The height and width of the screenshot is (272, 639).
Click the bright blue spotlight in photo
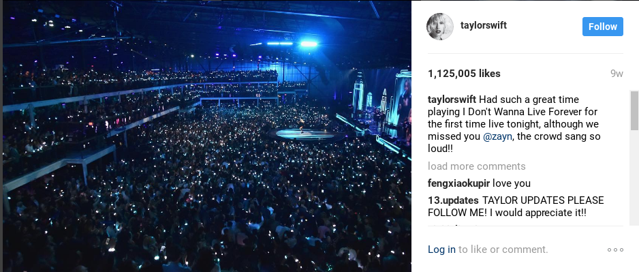coord(309,44)
